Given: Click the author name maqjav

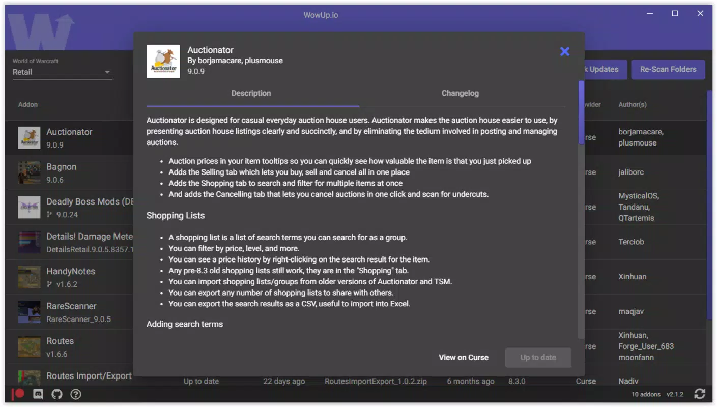Looking at the screenshot, I should click(631, 312).
